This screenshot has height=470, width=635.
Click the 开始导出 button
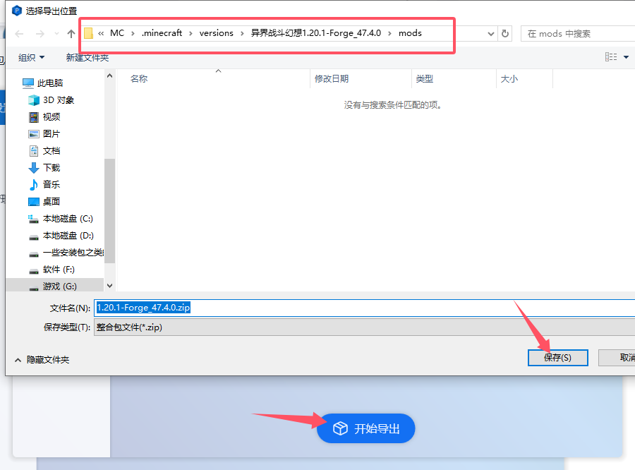click(365, 428)
